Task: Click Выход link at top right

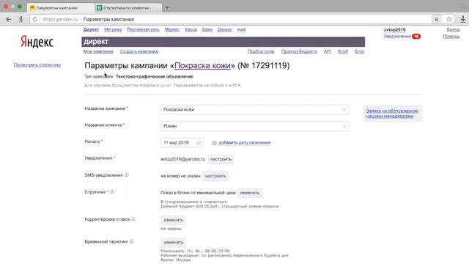Action: tap(453, 29)
